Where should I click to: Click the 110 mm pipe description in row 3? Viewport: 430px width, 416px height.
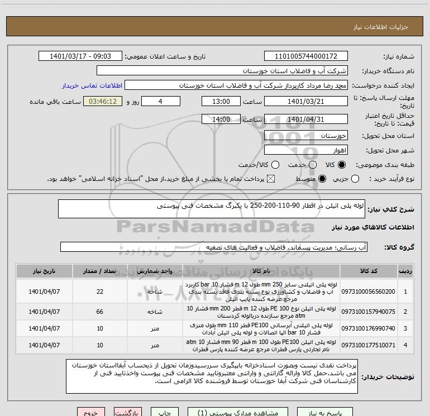click(x=261, y=329)
